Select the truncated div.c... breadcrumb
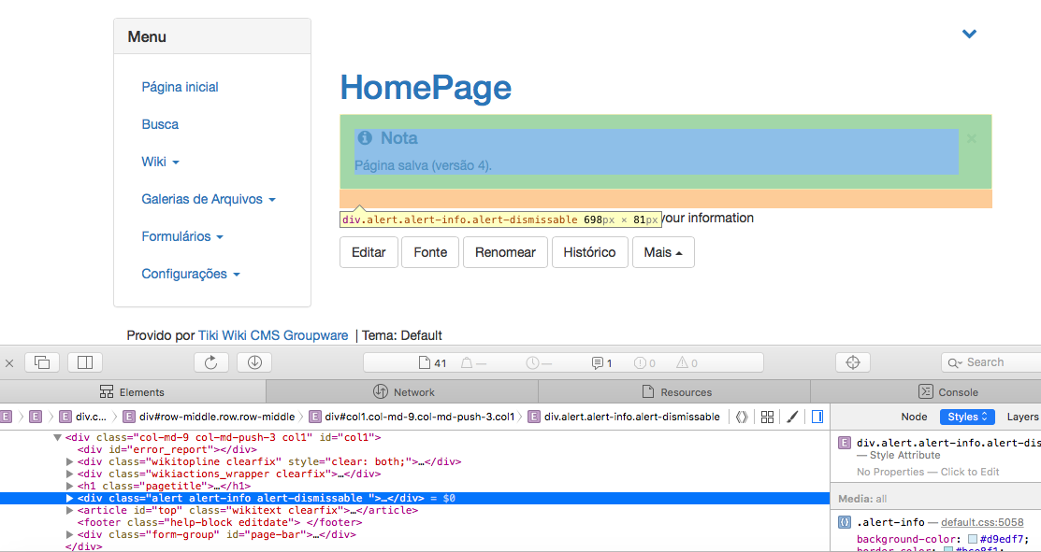Image resolution: width=1041 pixels, height=552 pixels. pyautogui.click(x=83, y=417)
